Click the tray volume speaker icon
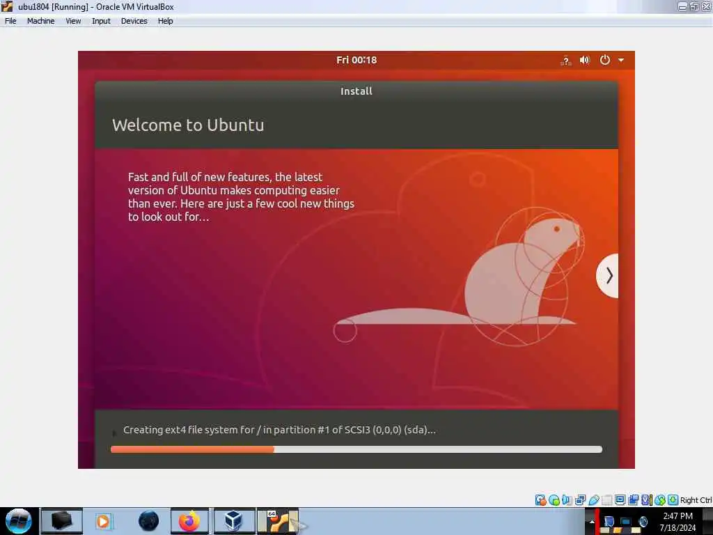Screen dimensions: 713x535 (x=643, y=522)
